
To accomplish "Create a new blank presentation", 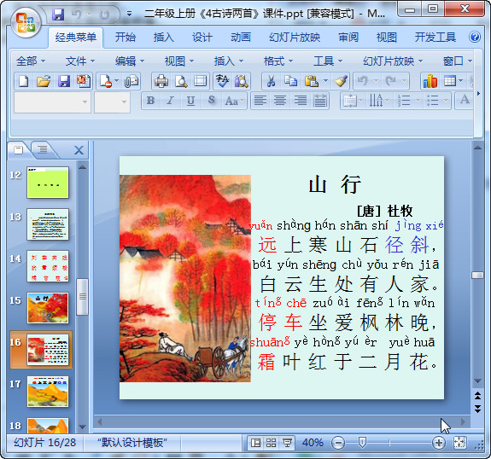I will (24, 81).
